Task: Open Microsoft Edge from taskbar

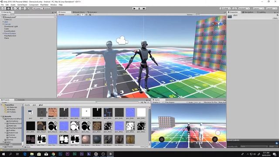Action: (25, 154)
